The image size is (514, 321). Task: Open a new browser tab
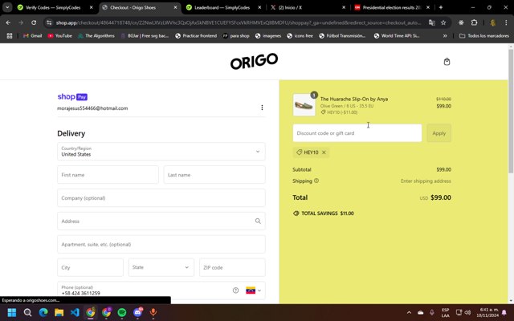pyautogui.click(x=441, y=7)
